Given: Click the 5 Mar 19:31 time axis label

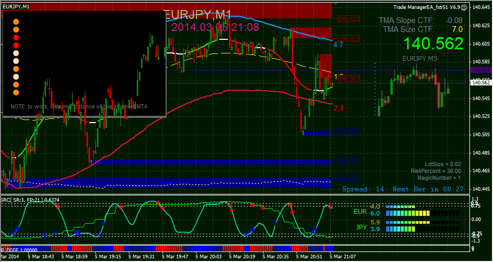Looking at the screenshot, I should [141, 256].
